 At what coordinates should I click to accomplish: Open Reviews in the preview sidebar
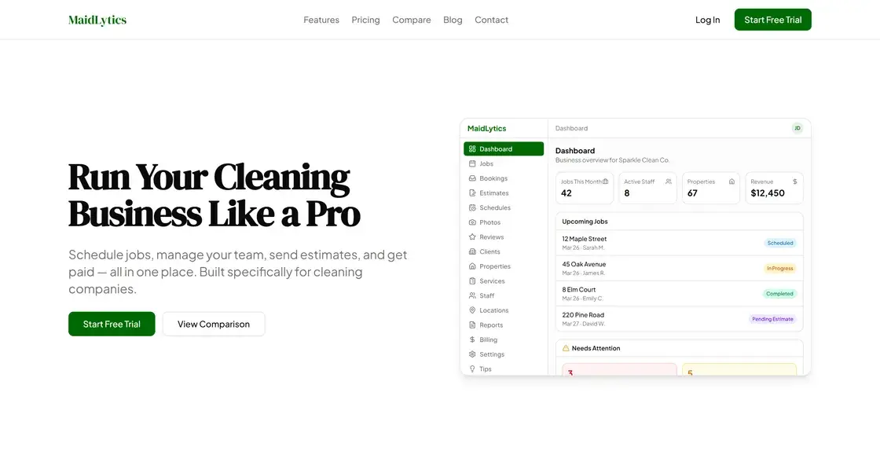tap(504, 237)
